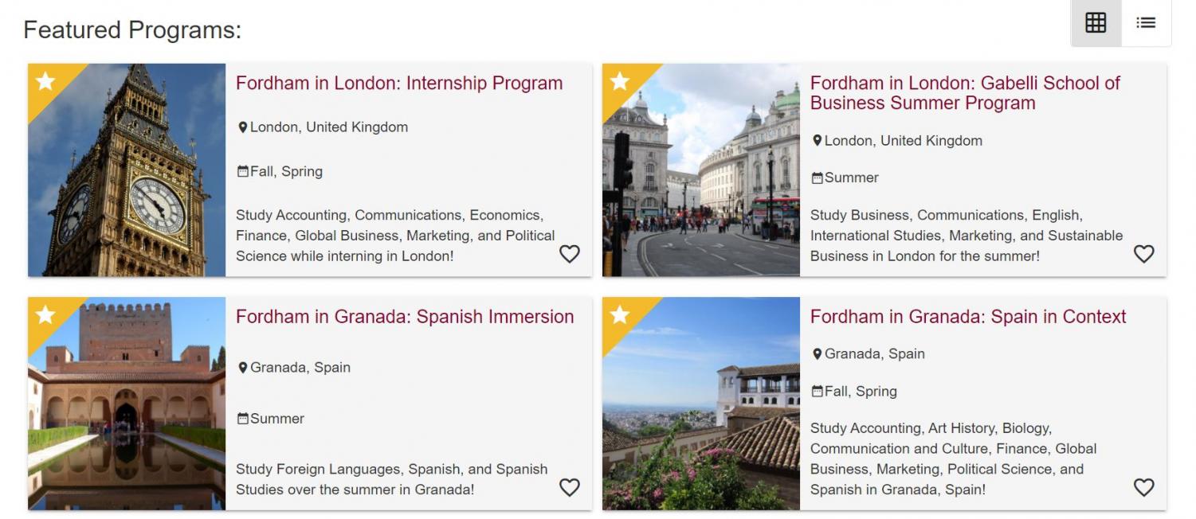Click the London street scene photo
Viewport: 1196px width, 519px height.
(x=701, y=183)
